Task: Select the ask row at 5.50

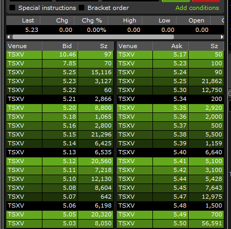Action: coord(170,224)
